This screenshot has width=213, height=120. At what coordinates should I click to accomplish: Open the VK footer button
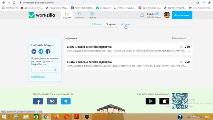(x=52, y=101)
